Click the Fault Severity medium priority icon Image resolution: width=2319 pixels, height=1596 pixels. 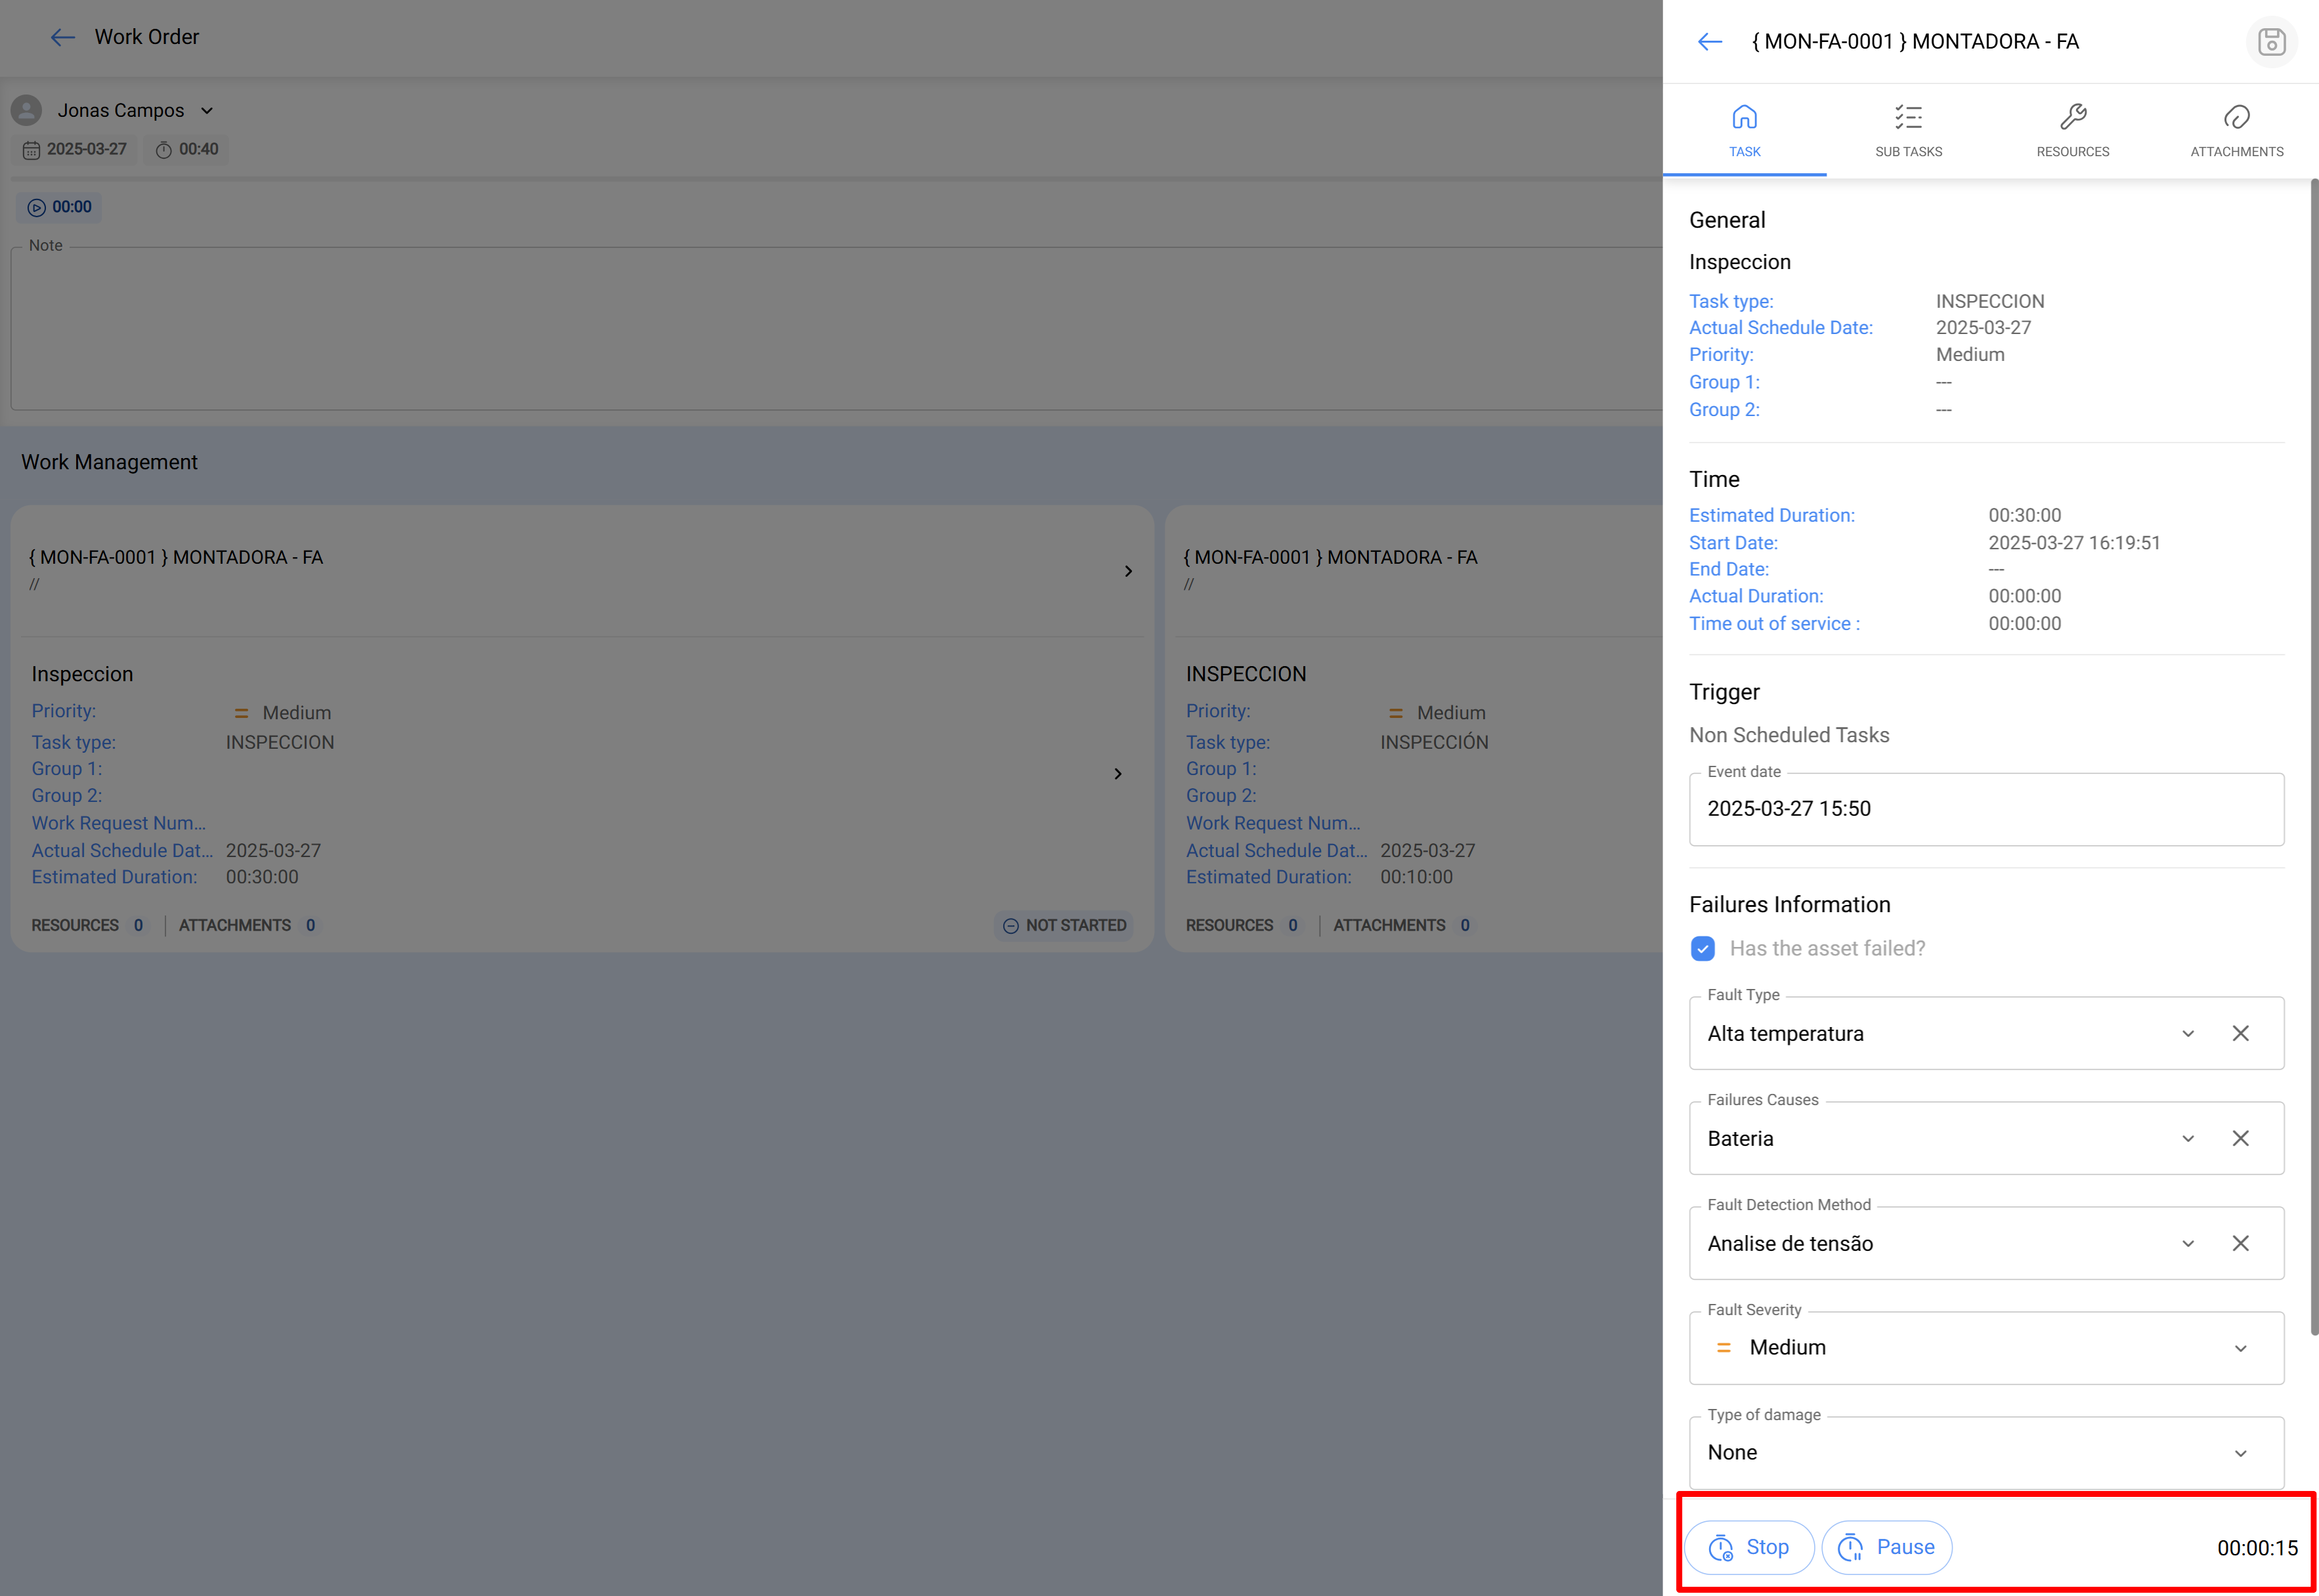tap(1723, 1349)
